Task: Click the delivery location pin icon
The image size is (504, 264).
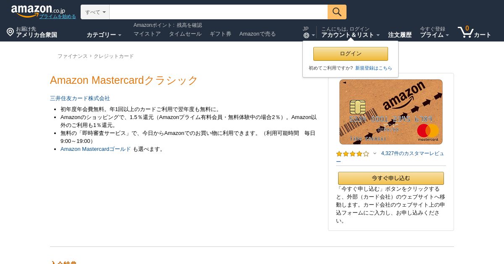Action: (x=10, y=32)
